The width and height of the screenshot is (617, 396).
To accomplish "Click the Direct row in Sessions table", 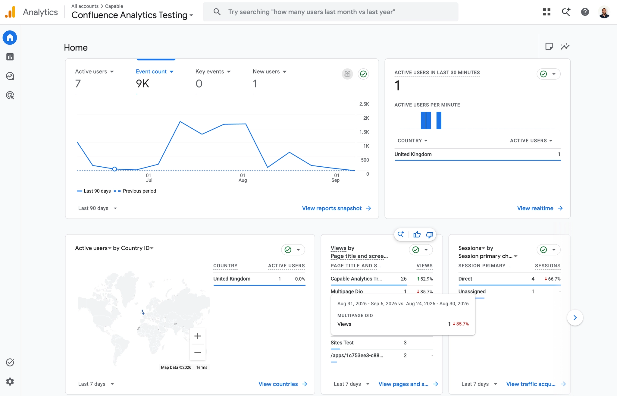I will [509, 279].
